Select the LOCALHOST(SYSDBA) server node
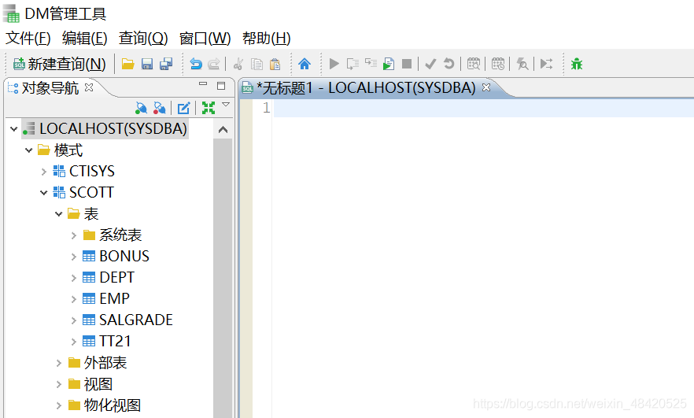This screenshot has width=694, height=418. click(105, 129)
